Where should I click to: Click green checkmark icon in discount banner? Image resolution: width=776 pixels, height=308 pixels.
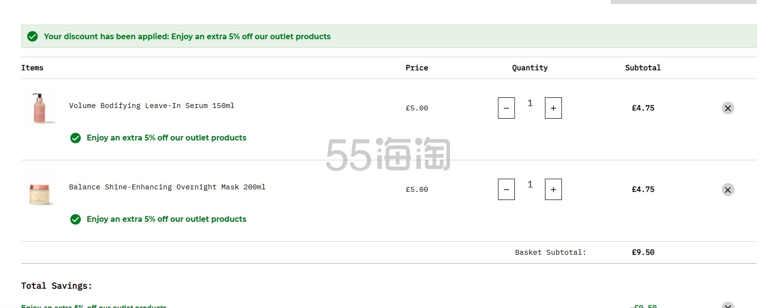tap(32, 36)
